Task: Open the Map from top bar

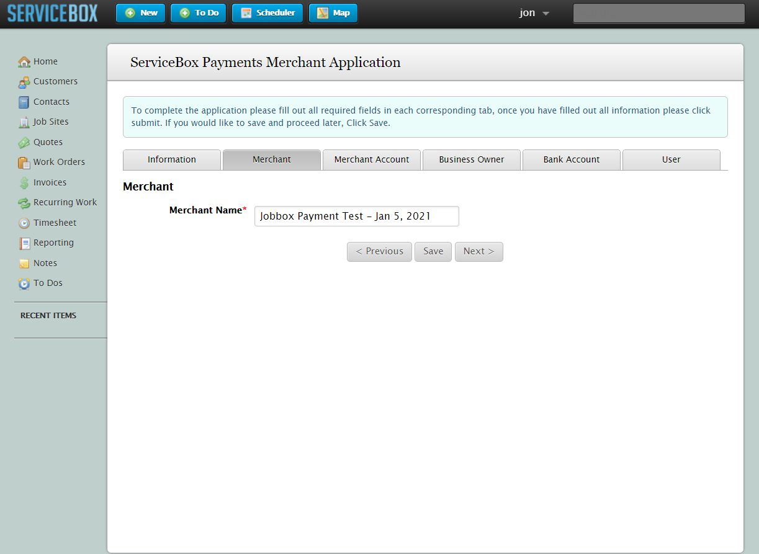Action: (x=333, y=13)
